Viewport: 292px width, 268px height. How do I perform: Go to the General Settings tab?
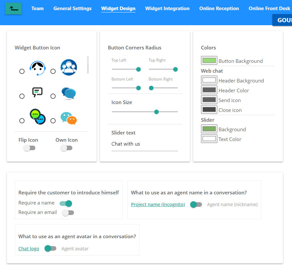click(72, 9)
